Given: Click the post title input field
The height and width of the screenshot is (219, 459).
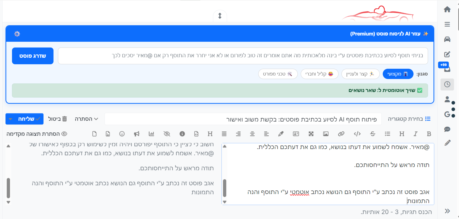Looking at the screenshot, I should [x=243, y=119].
